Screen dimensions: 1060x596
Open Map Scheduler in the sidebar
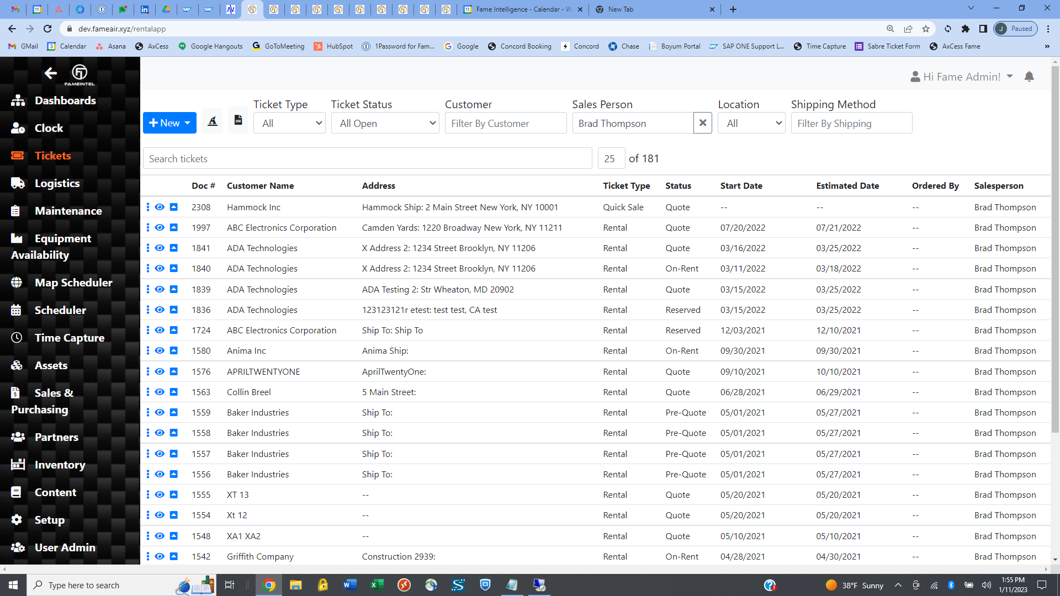(73, 283)
